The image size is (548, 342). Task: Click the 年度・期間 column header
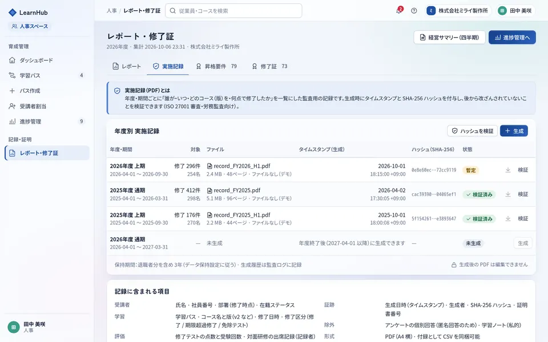coord(121,149)
